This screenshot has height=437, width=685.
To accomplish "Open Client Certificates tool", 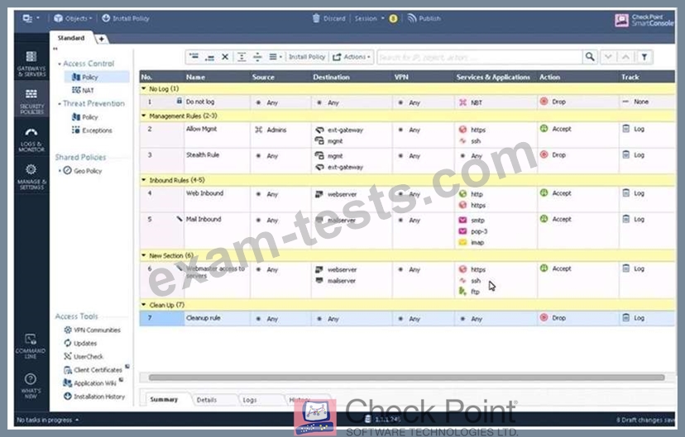I will 93,369.
